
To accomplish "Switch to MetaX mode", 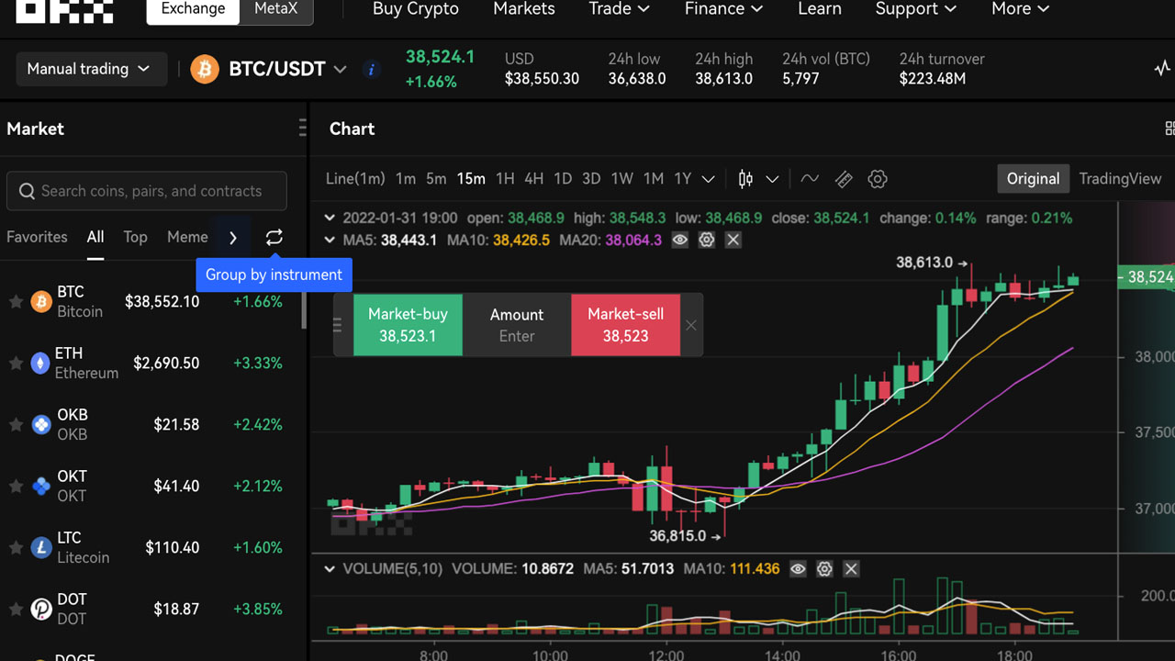I will point(276,9).
